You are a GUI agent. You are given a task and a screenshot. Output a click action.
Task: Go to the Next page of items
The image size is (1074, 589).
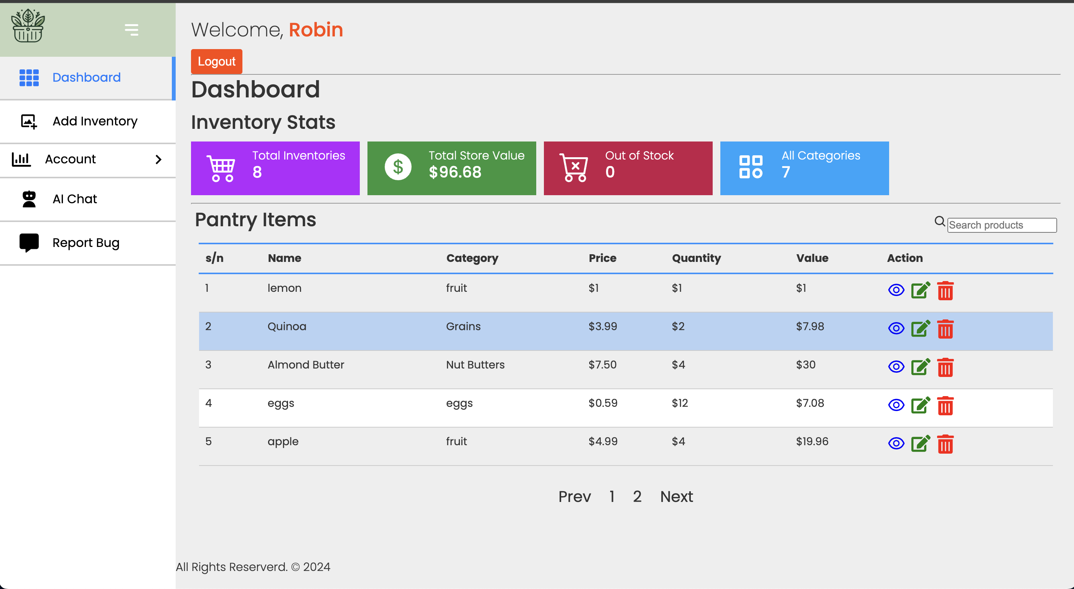coord(676,497)
